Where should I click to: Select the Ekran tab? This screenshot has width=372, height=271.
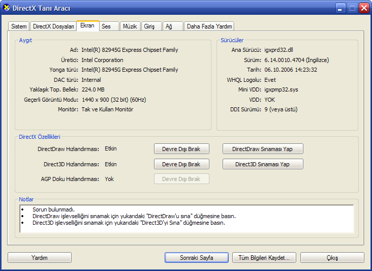87,25
